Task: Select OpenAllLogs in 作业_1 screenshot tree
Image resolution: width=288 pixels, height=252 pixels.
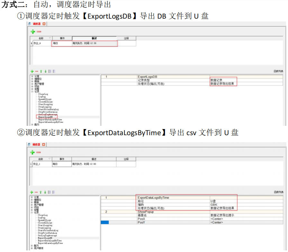Action: 44,220
